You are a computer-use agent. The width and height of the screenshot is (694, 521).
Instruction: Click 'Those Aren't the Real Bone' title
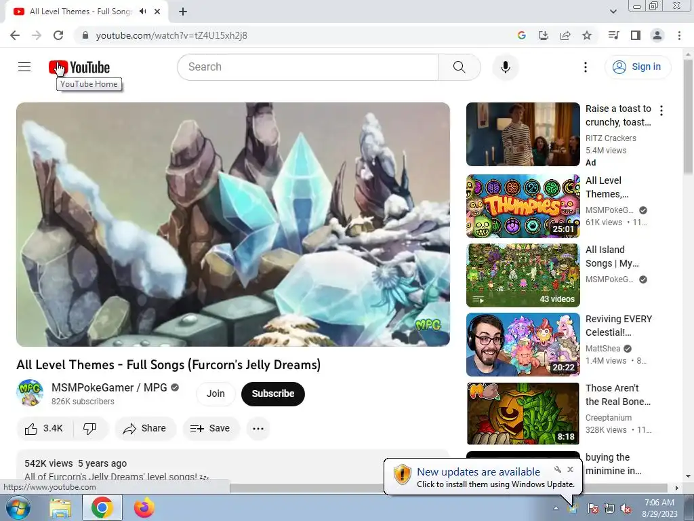click(x=618, y=395)
